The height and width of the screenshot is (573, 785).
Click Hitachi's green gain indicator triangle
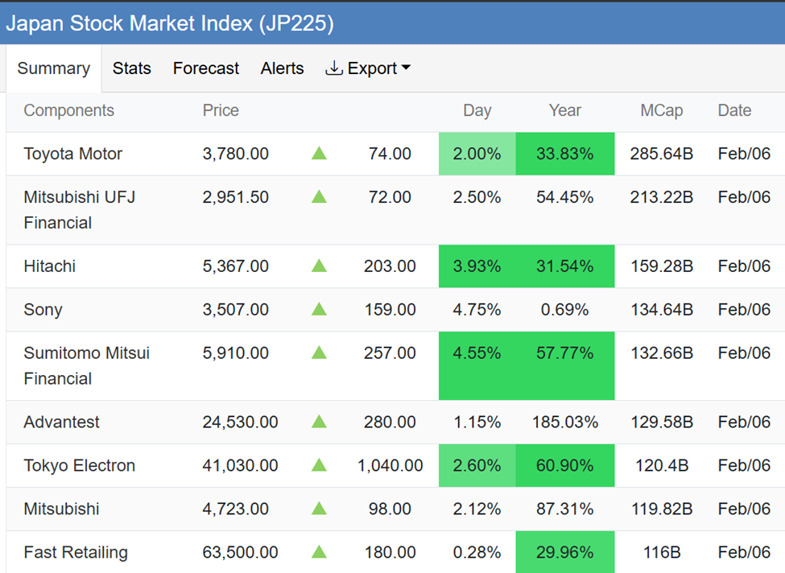click(318, 266)
